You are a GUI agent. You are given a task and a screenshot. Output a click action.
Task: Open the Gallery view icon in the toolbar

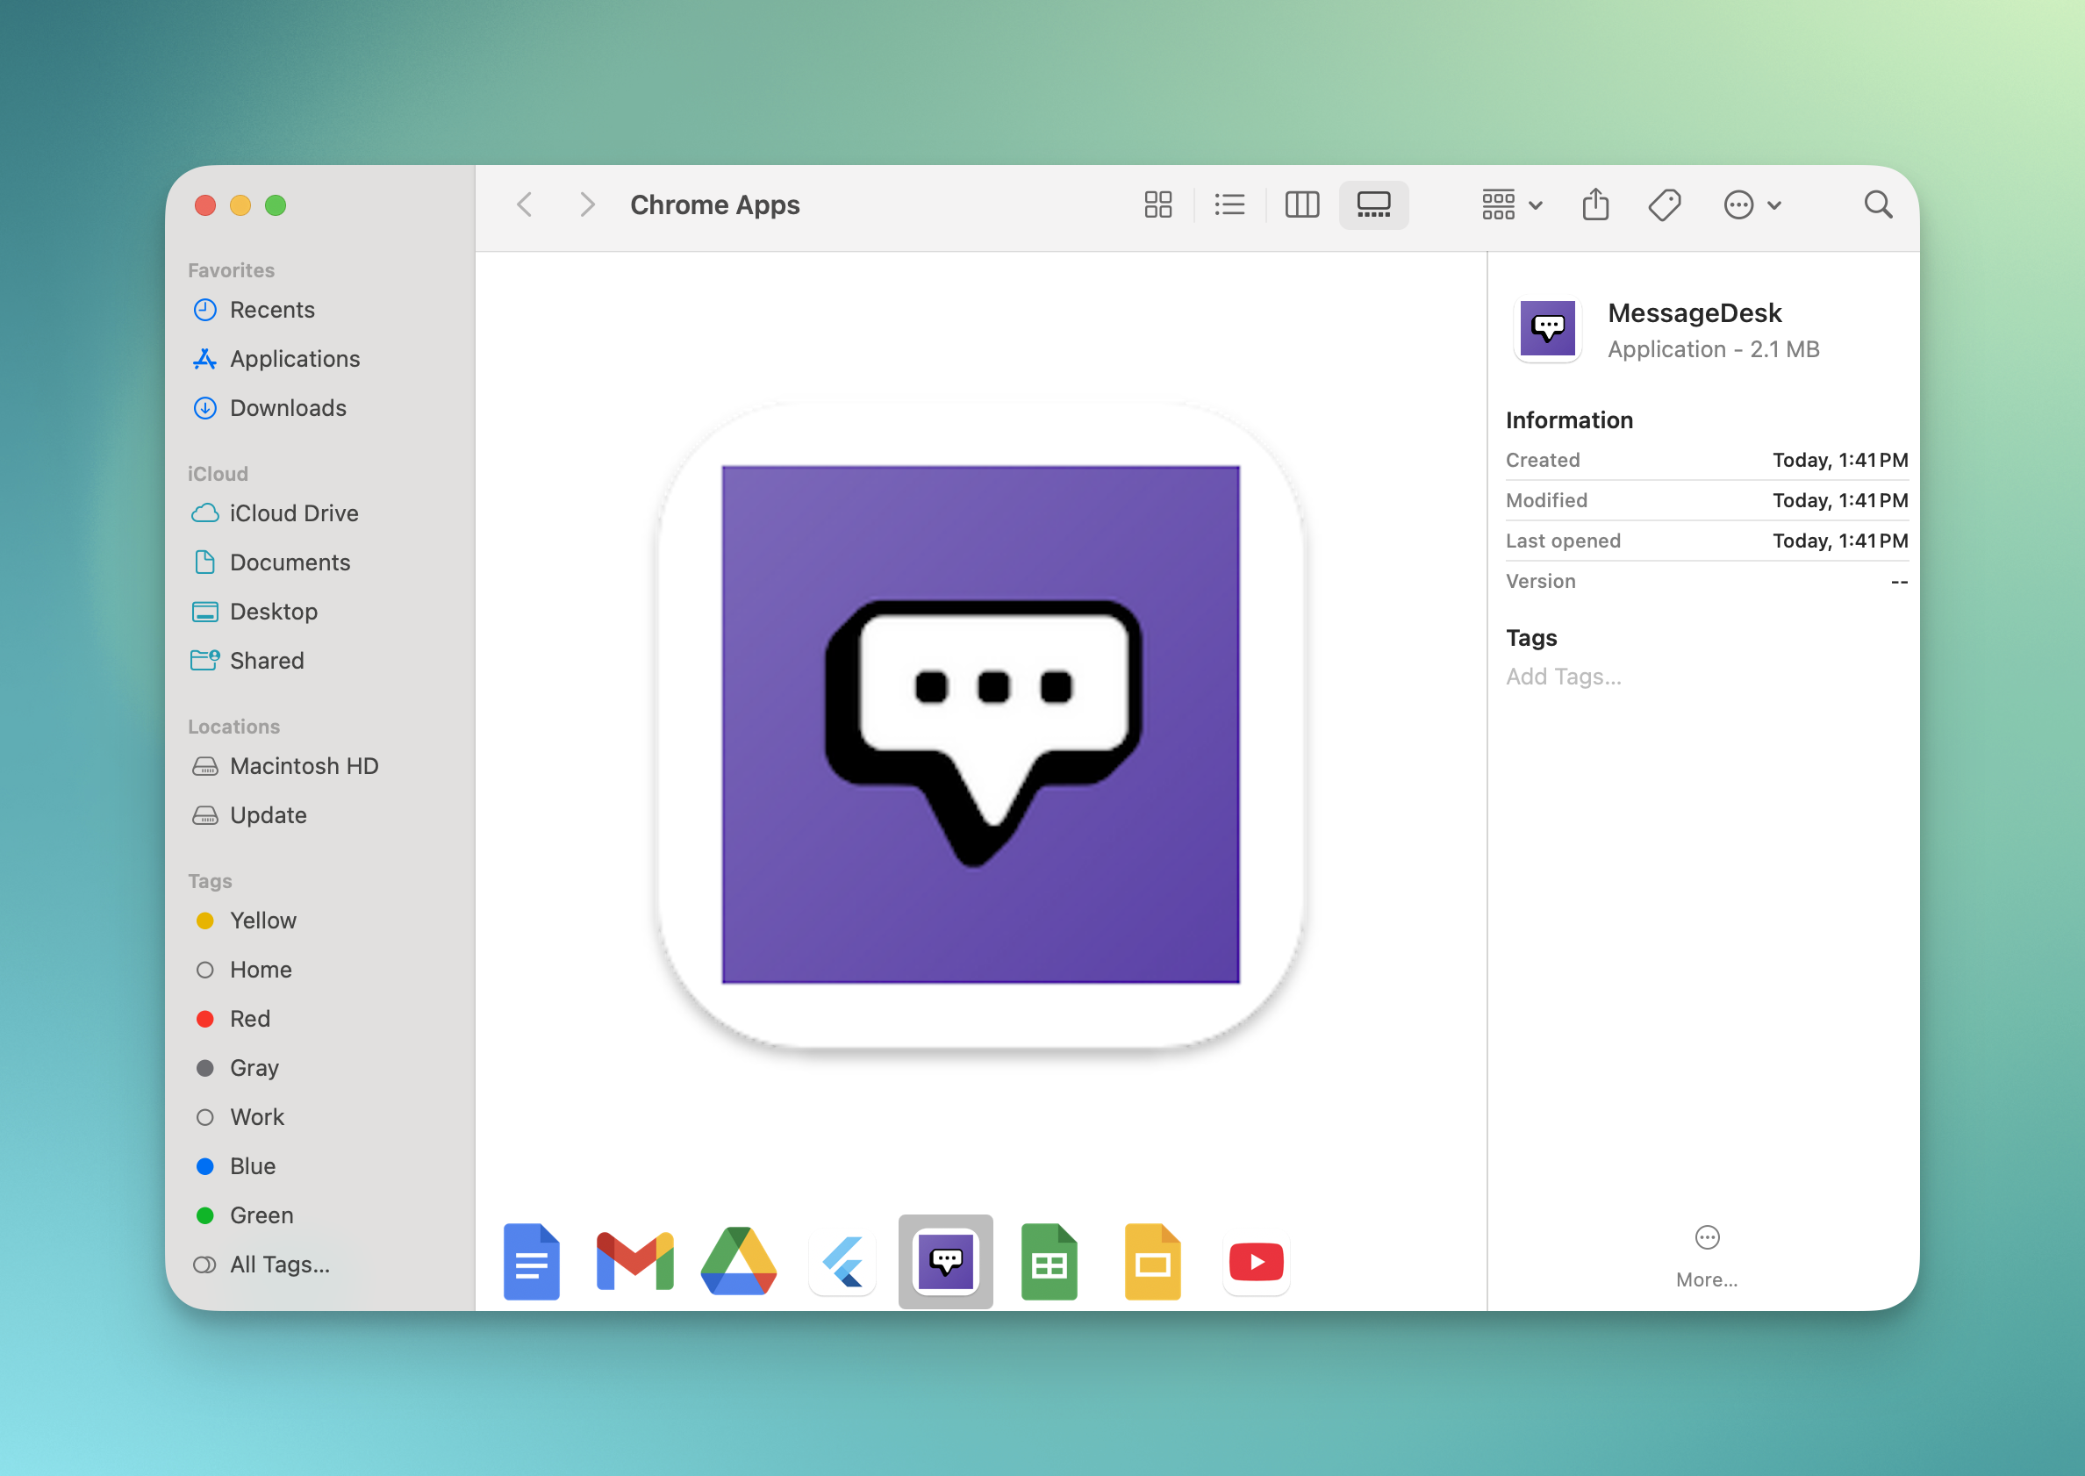coord(1372,204)
